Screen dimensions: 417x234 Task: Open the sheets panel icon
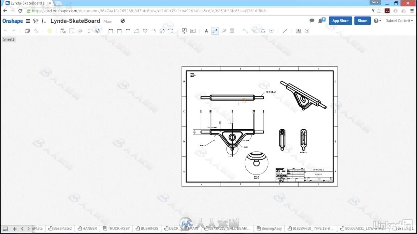coord(27,31)
